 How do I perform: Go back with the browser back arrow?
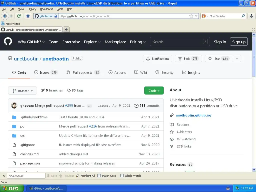tap(5, 16)
